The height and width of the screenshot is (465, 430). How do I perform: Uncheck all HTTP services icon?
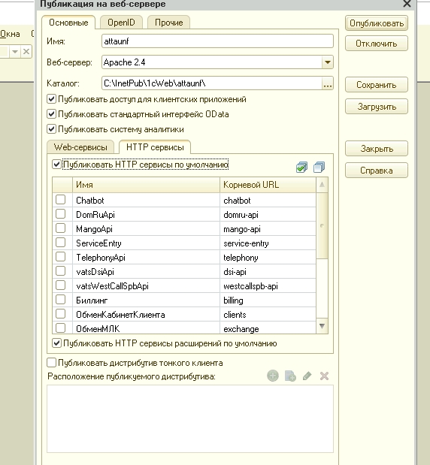coord(319,168)
